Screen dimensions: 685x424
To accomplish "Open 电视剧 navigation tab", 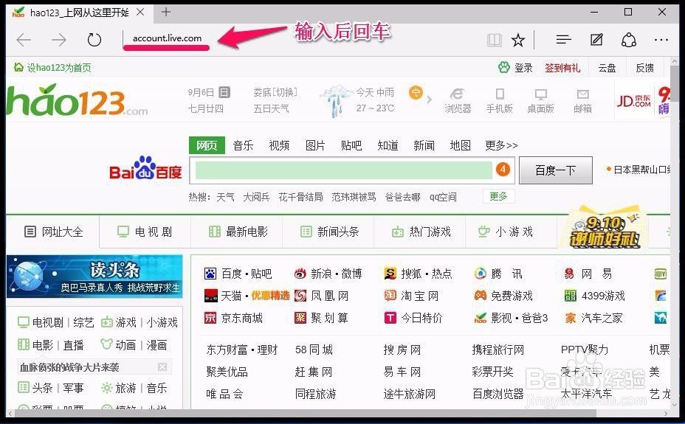I will pyautogui.click(x=145, y=232).
